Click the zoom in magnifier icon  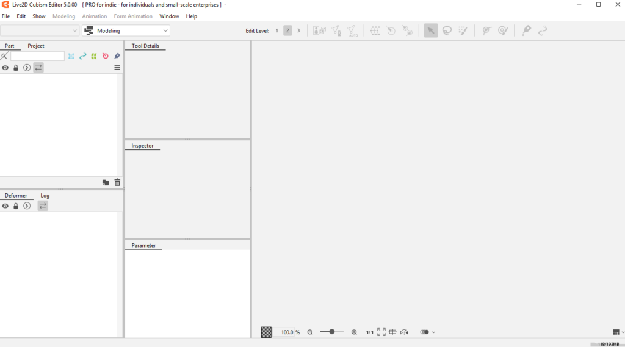tap(354, 332)
